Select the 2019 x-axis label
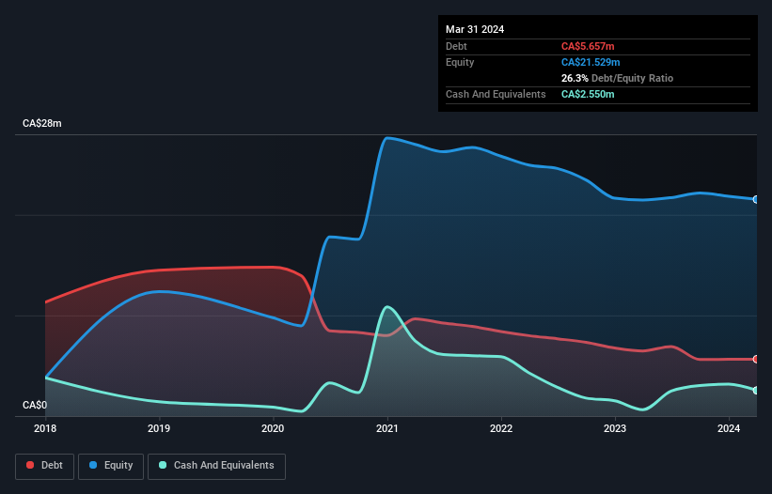 tap(159, 428)
